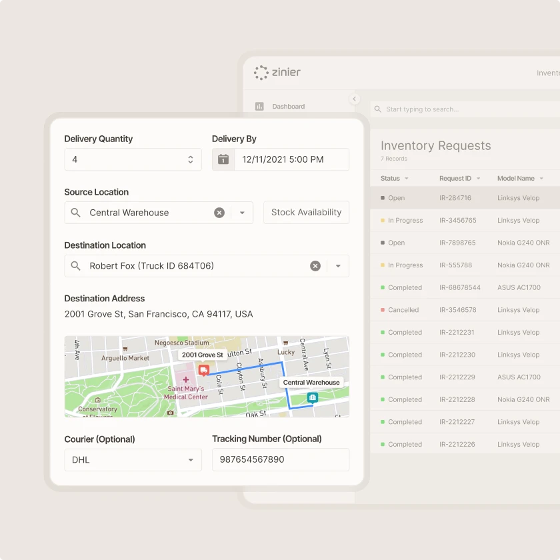Click the Source Location Central Warehouse field
This screenshot has height=560, width=560.
pos(159,213)
